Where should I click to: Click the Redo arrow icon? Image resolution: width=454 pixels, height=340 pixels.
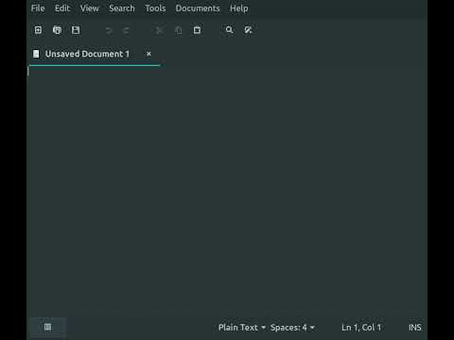pyautogui.click(x=126, y=30)
